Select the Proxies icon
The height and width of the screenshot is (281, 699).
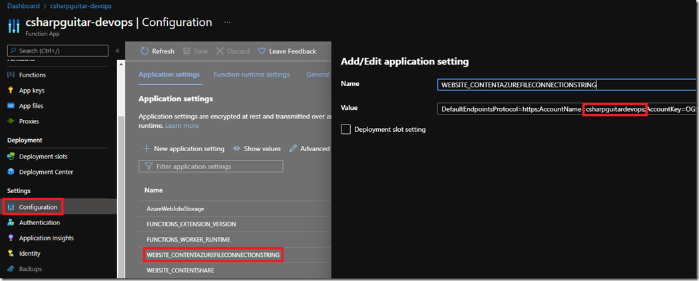pos(11,121)
